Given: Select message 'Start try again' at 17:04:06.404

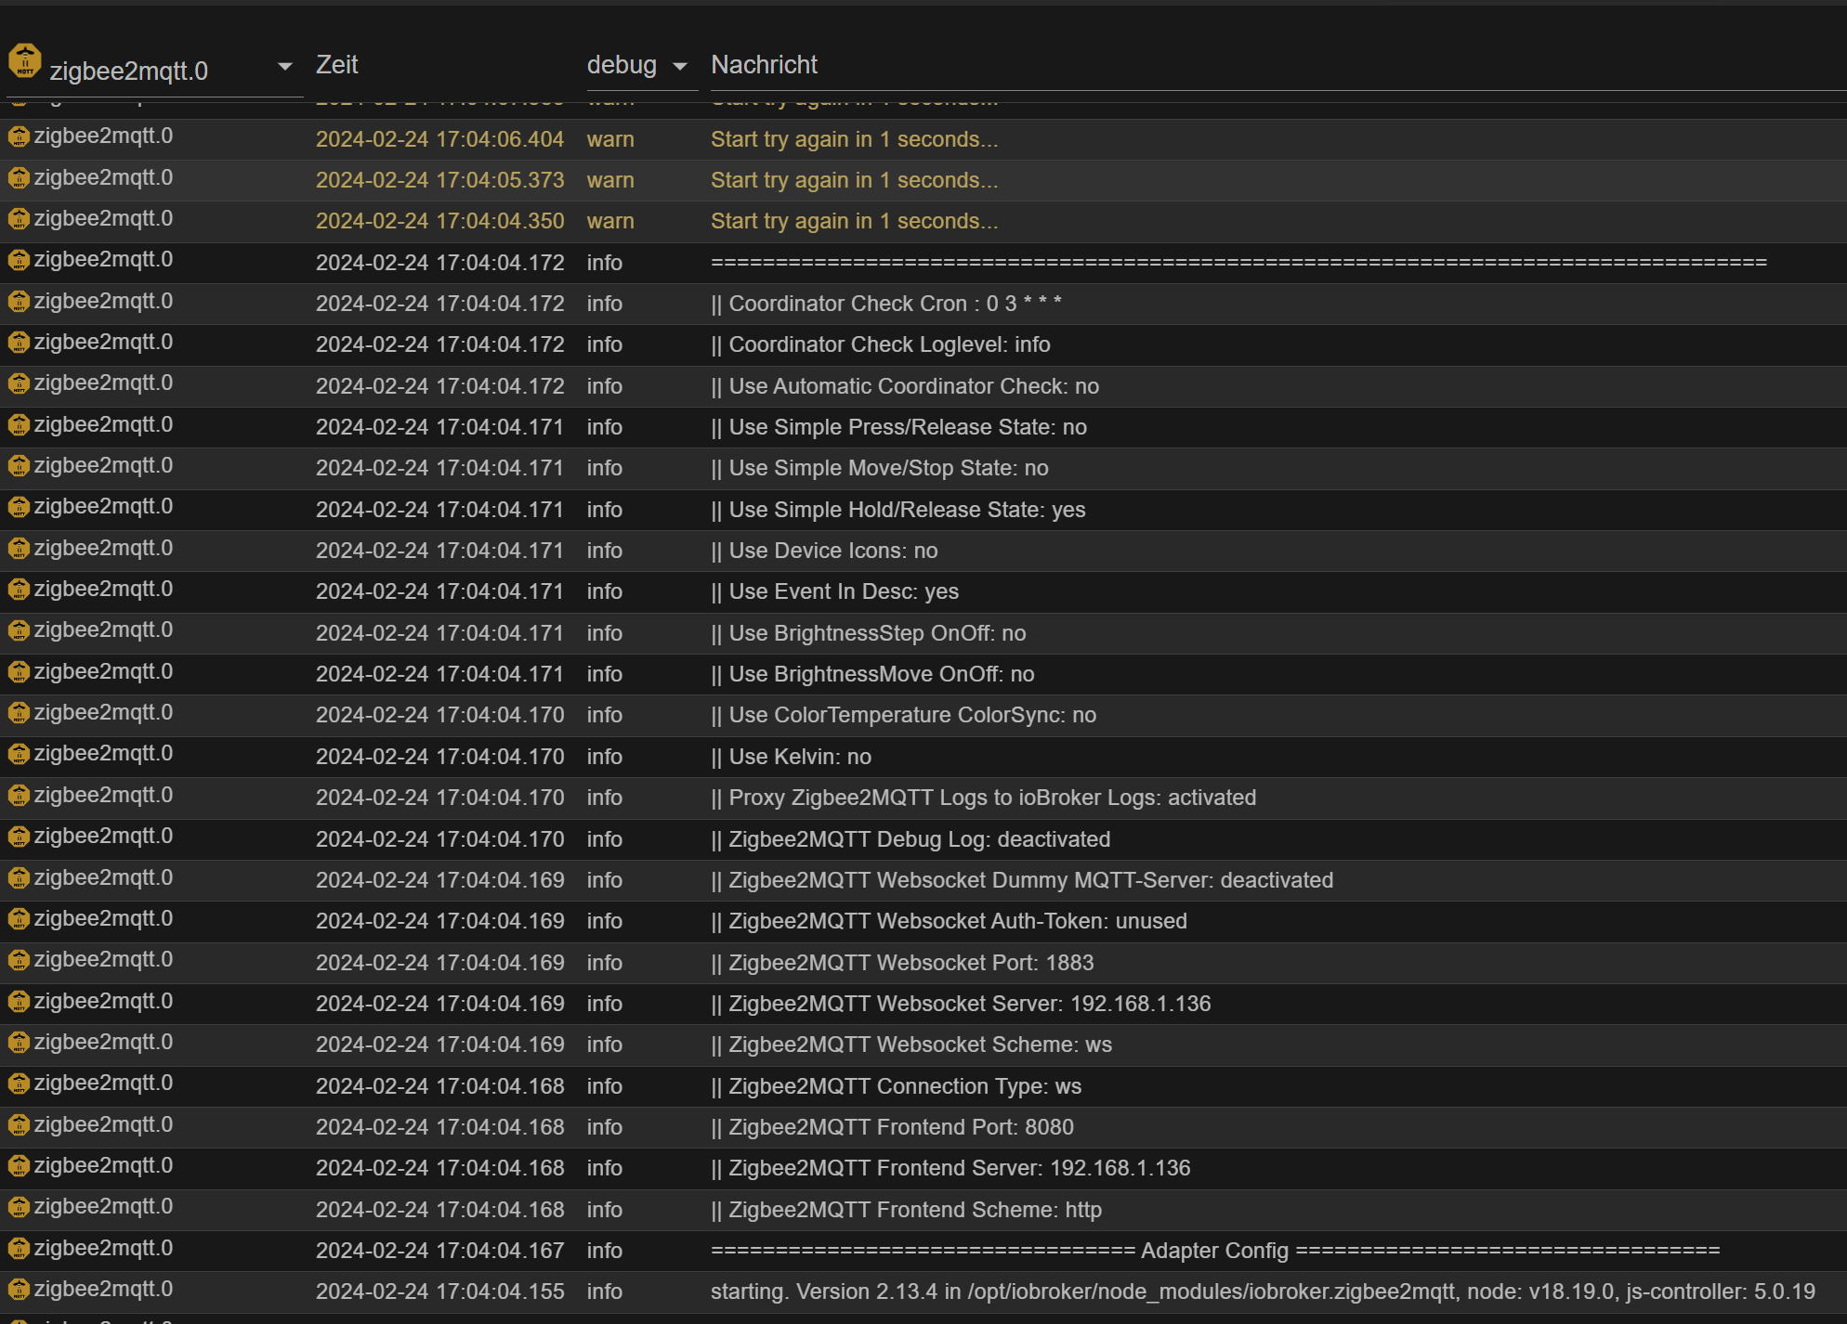Looking at the screenshot, I should coord(854,139).
